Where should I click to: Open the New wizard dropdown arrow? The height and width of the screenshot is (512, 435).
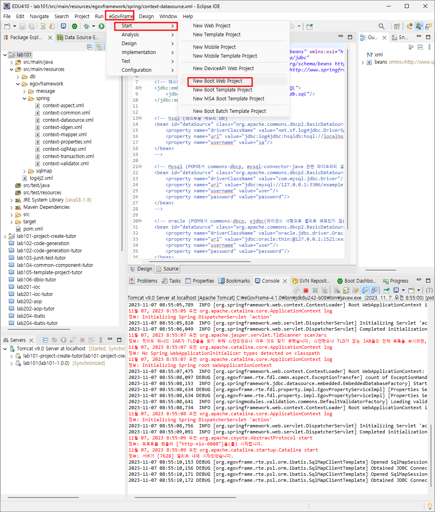click(x=14, y=26)
